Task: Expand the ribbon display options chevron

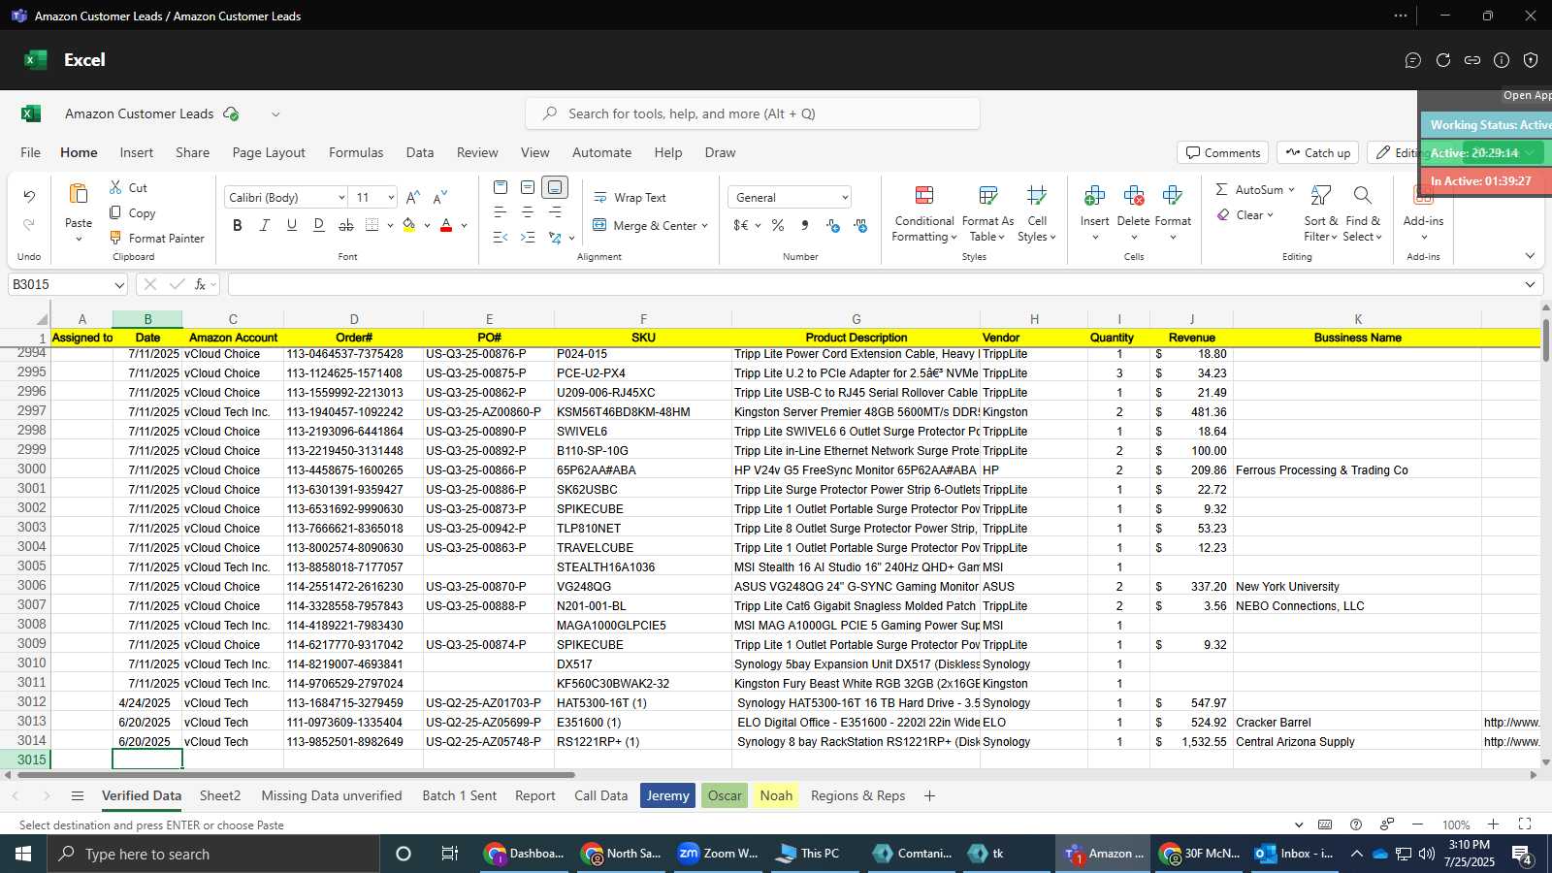Action: 1530,256
